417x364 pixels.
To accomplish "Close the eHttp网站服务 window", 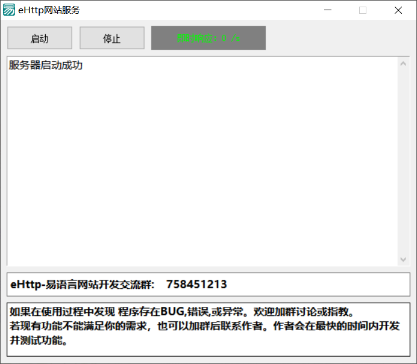I will [398, 10].
